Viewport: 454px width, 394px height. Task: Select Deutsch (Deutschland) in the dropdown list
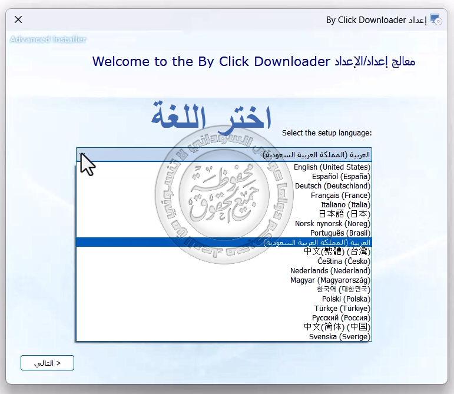(333, 186)
